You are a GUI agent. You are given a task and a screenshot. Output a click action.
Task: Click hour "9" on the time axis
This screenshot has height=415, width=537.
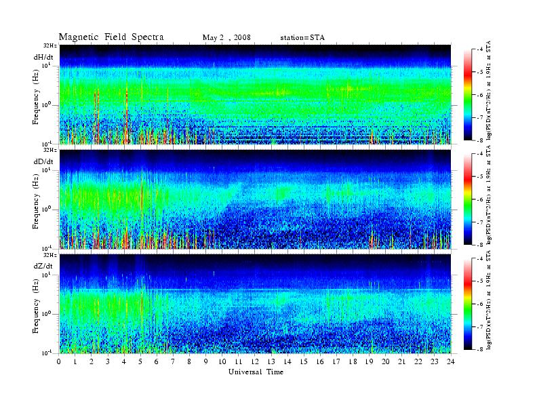(206, 362)
